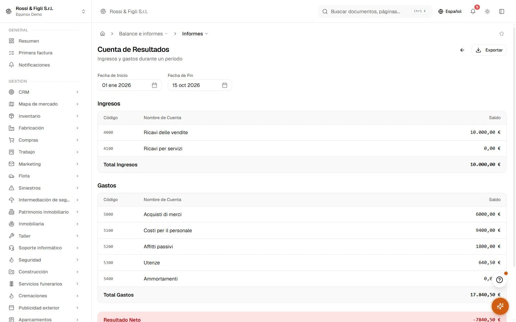
Task: Open Publicidad exterior in the sidebar
Action: [x=44, y=308]
